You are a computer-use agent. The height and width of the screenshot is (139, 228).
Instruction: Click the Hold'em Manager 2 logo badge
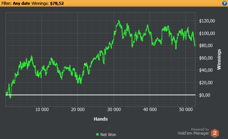click(215, 133)
